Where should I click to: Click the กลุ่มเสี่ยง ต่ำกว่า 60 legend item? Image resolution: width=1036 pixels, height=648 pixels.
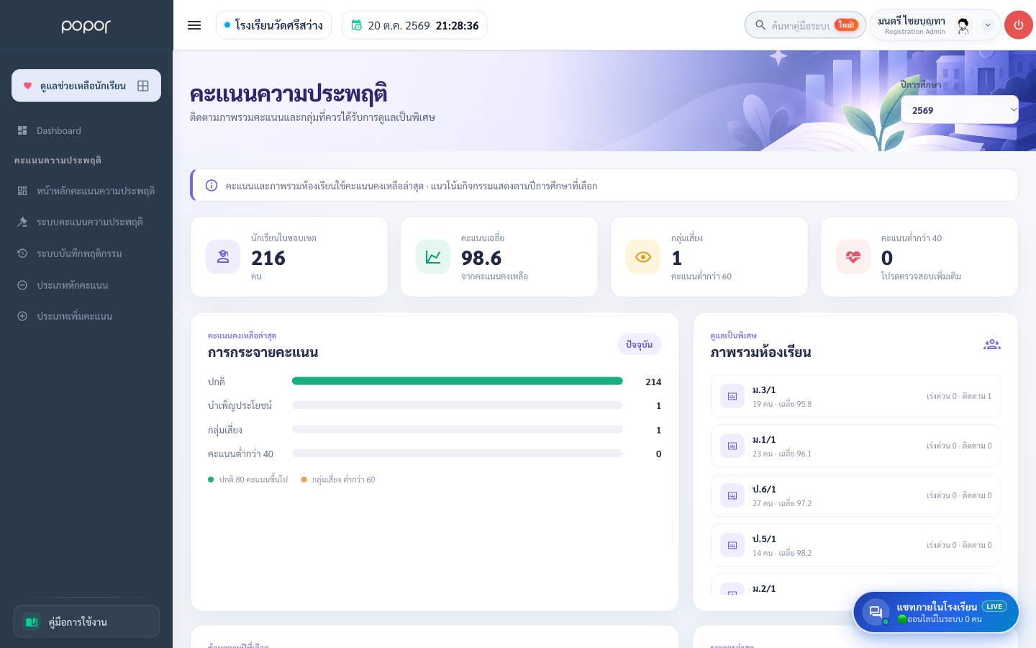338,480
